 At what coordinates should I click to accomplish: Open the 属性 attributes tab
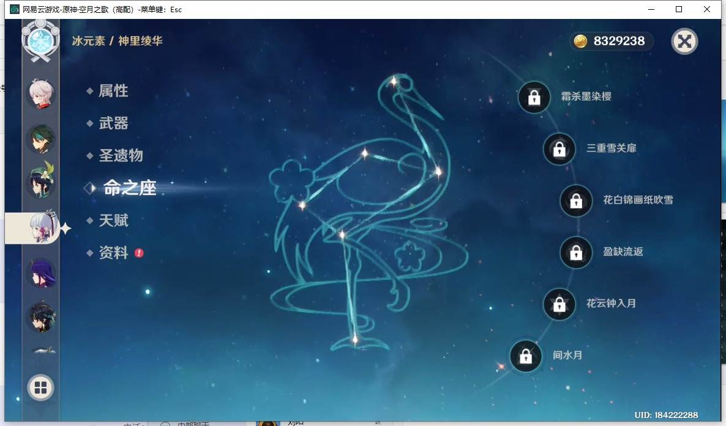coord(113,90)
